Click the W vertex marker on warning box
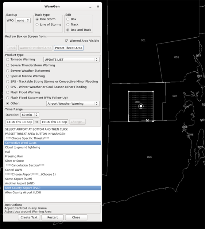The width and height of the screenshot is (205, 229). pos(147,120)
